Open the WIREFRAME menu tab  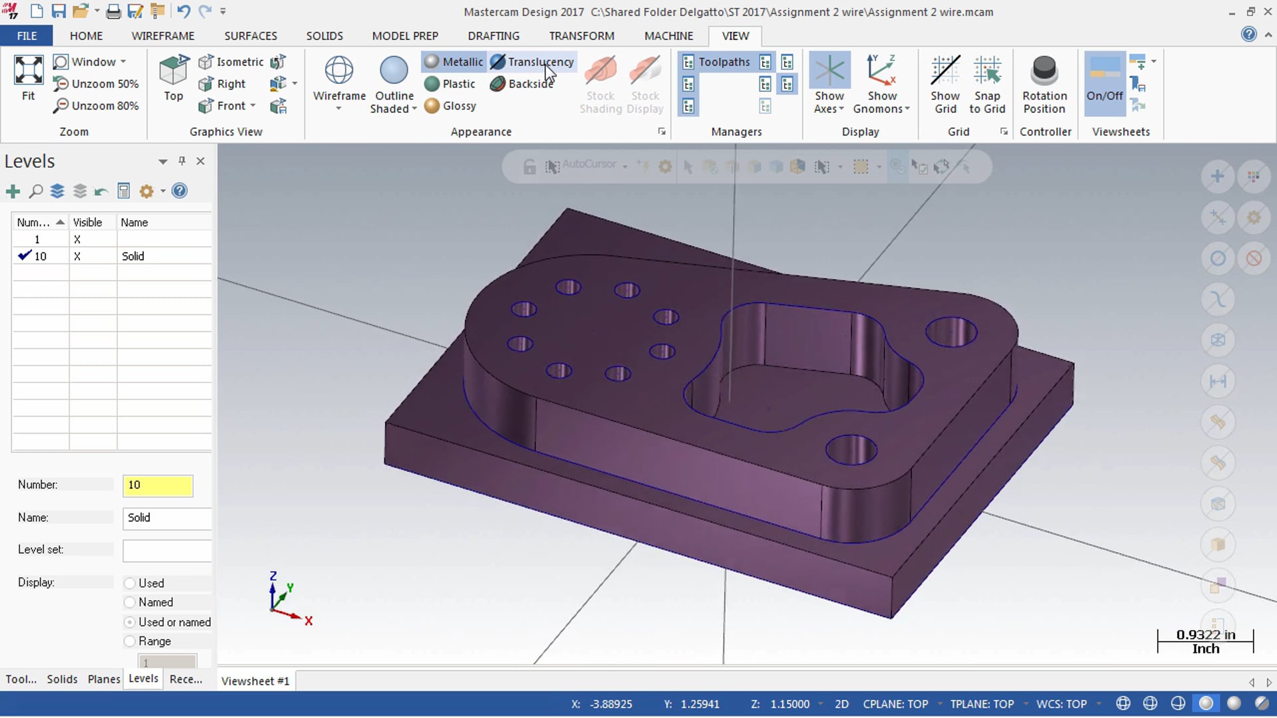[x=162, y=36]
